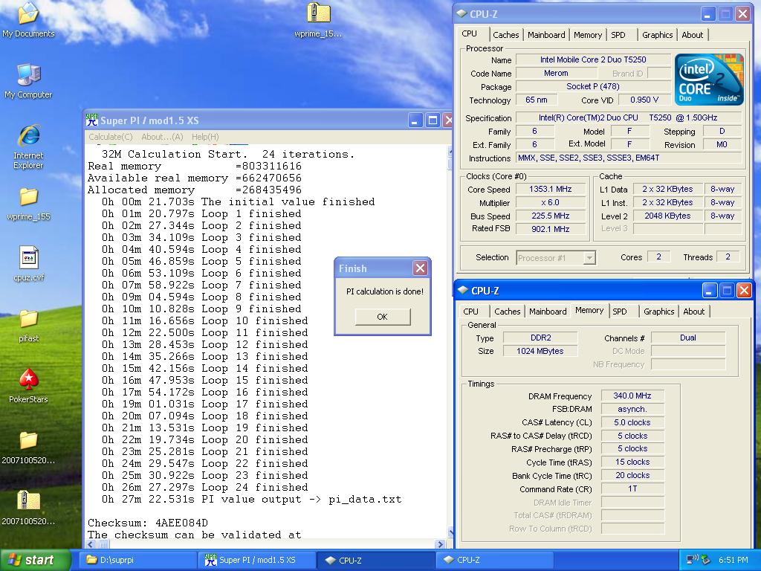Open Calculate(C) menu in Super PI

[111, 137]
